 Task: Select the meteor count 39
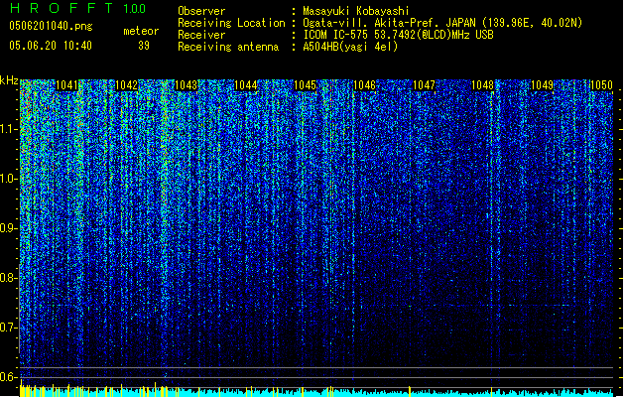[144, 46]
